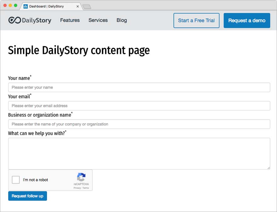Click Start a Free Trial button
This screenshot has width=277, height=212.
pos(196,20)
